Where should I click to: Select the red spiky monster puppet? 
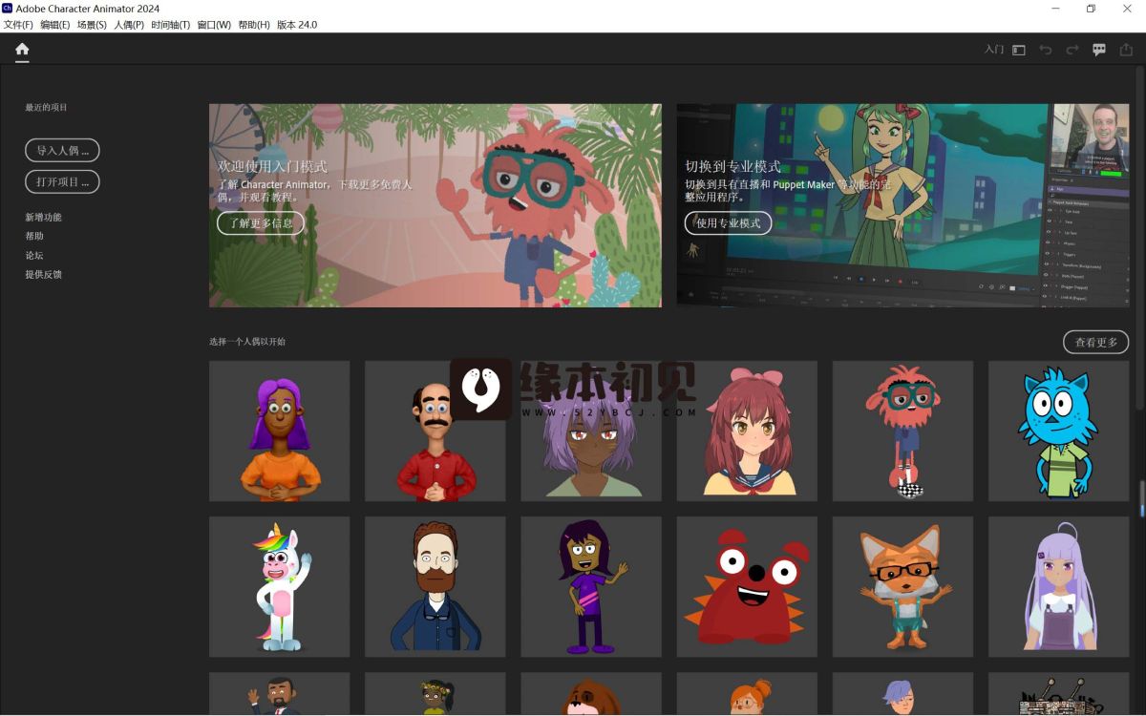pyautogui.click(x=747, y=587)
